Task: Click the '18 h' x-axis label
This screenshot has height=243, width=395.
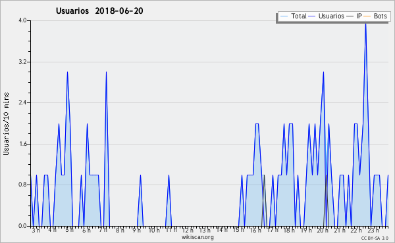Action: pos(289,231)
